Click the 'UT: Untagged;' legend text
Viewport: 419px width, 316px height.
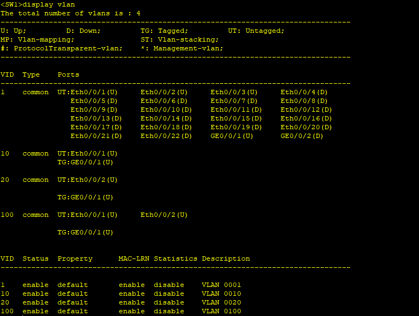point(257,31)
